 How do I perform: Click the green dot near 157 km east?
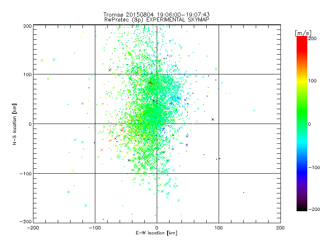point(254,110)
